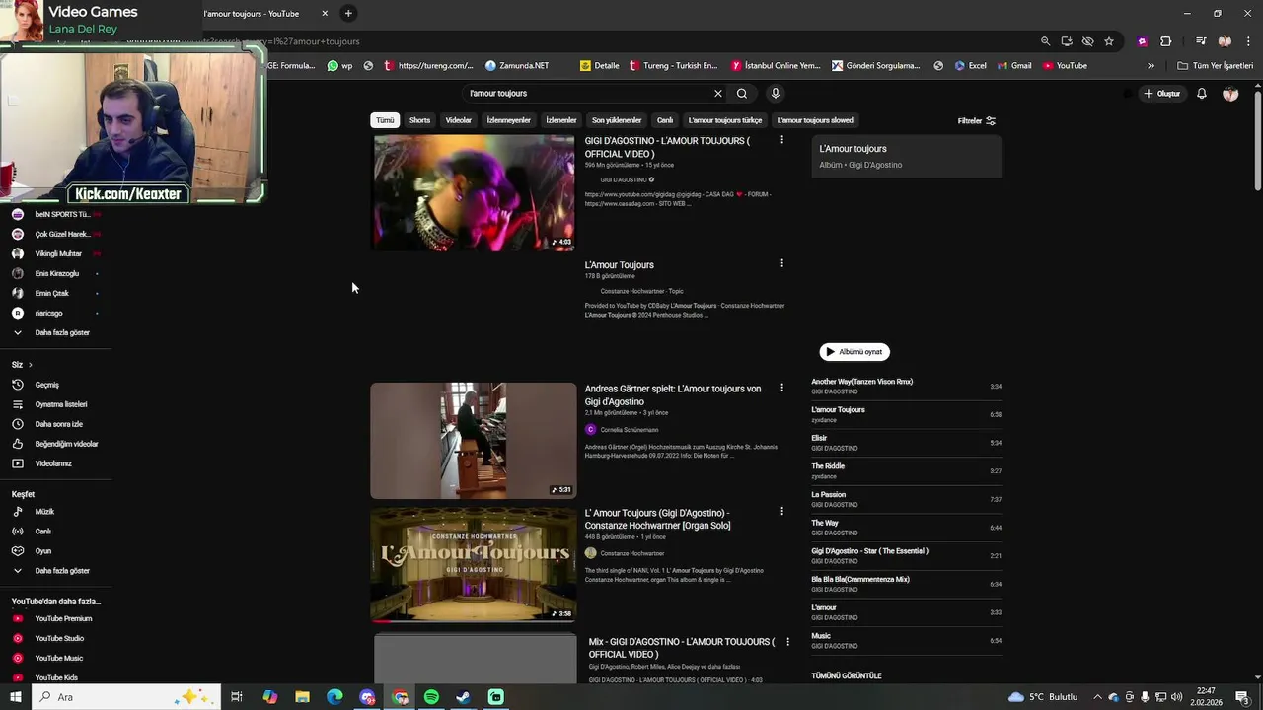Open Chrome extensions puzzle icon
The image size is (1263, 710).
click(x=1165, y=41)
